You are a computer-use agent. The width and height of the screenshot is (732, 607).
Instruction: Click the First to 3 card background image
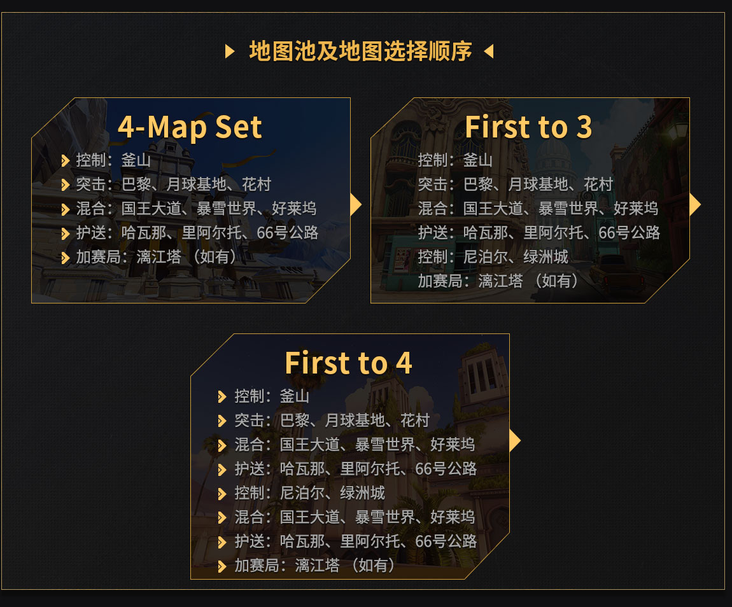[530, 200]
